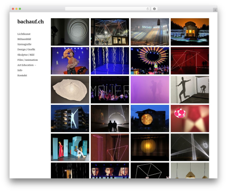This screenshot has height=192, width=227.
Task: Click the green maximize window button
Action: point(20,9)
